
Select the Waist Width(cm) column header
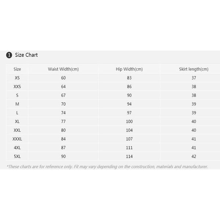pyautogui.click(x=63, y=69)
